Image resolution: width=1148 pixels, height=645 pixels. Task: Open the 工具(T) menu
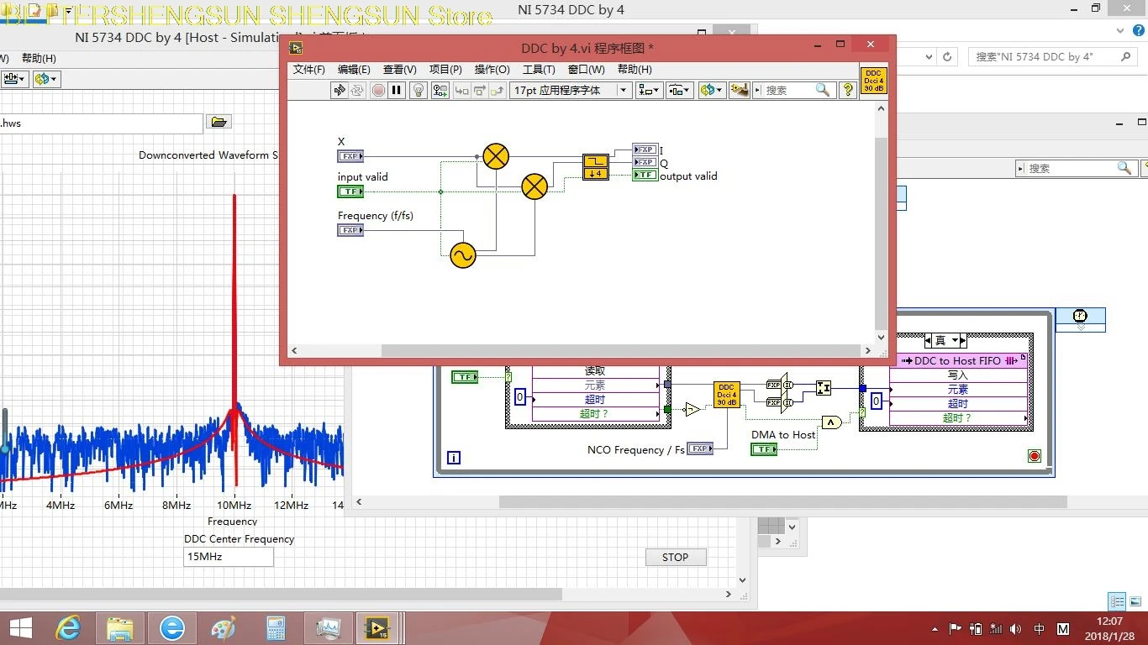click(x=539, y=70)
